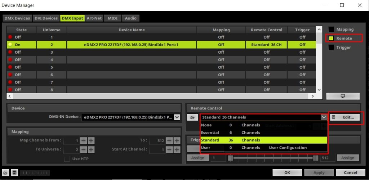Screen dimensions: 369x180
Task: Toggle the Remote checkbox
Action: tap(331, 38)
